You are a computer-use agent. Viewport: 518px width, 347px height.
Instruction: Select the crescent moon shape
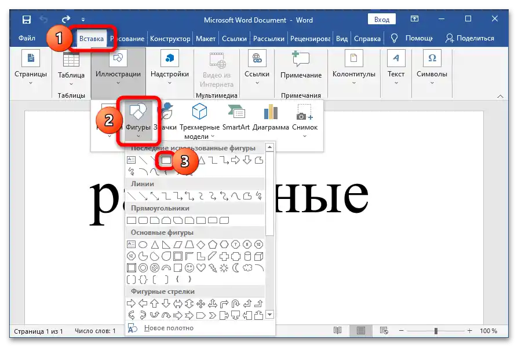tap(236, 268)
